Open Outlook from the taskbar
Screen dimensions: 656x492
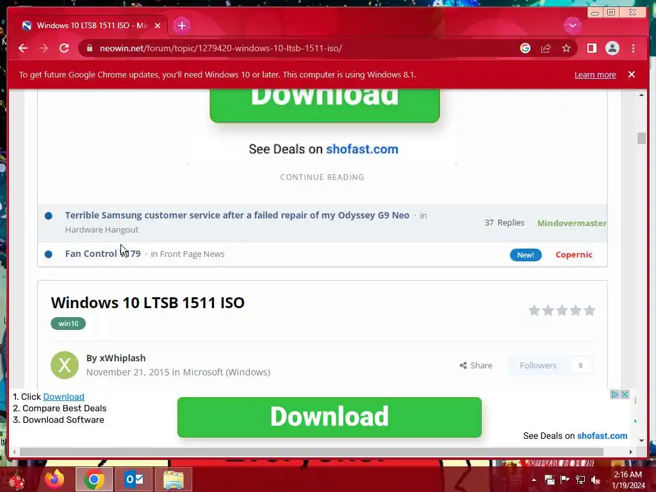(x=134, y=479)
